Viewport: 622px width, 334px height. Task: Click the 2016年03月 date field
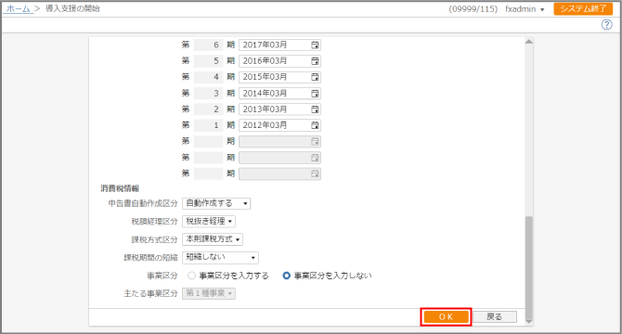(x=279, y=61)
